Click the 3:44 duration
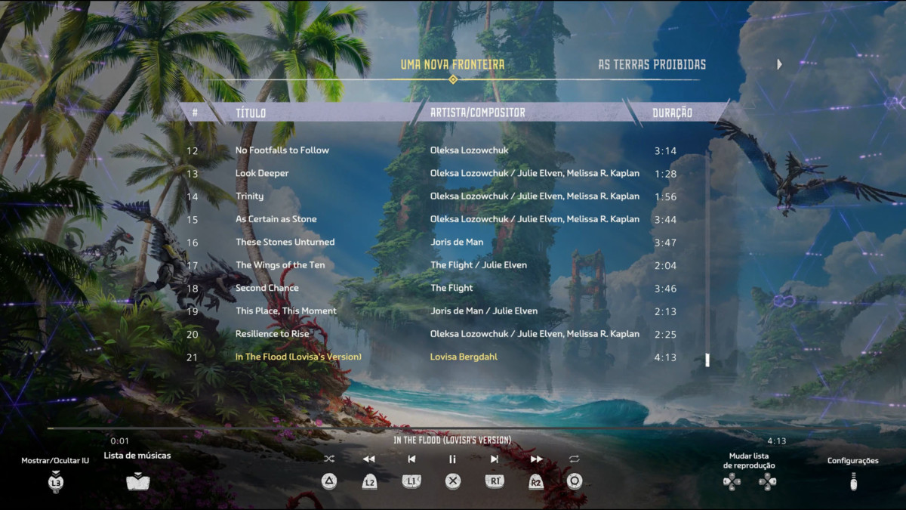Screen dimensions: 906x510 pyautogui.click(x=665, y=220)
